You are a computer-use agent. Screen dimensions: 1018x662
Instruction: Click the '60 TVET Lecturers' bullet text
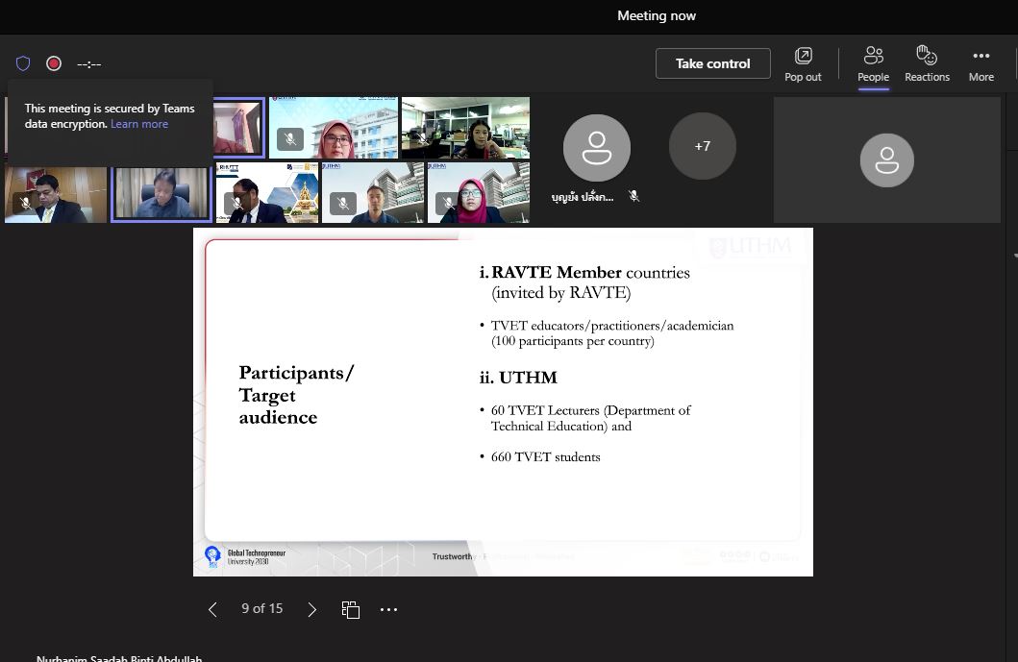point(591,418)
